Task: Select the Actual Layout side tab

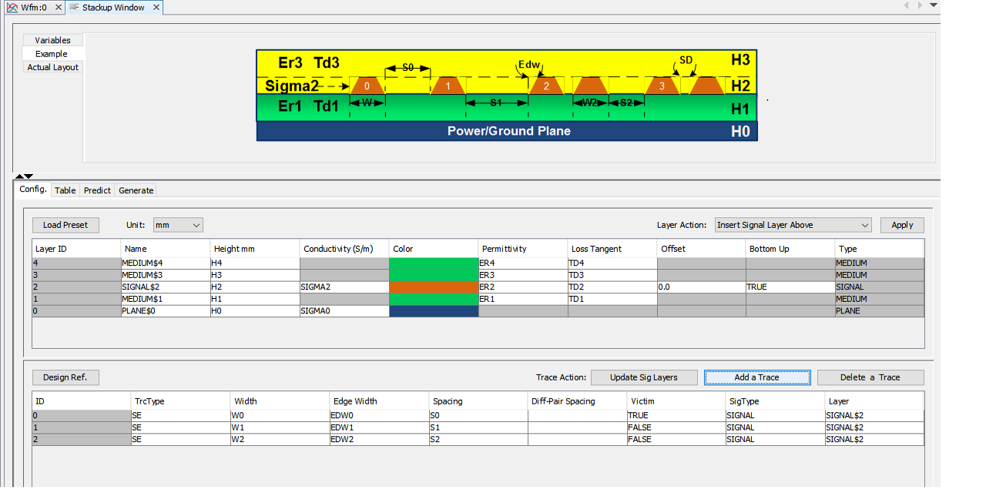Action: (x=53, y=67)
